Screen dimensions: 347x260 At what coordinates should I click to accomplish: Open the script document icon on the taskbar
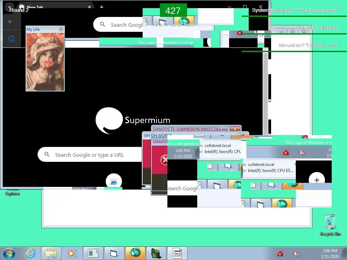tap(177, 253)
